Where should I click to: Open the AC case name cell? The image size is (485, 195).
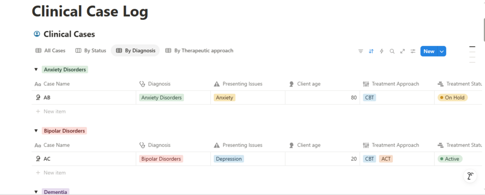pos(84,159)
